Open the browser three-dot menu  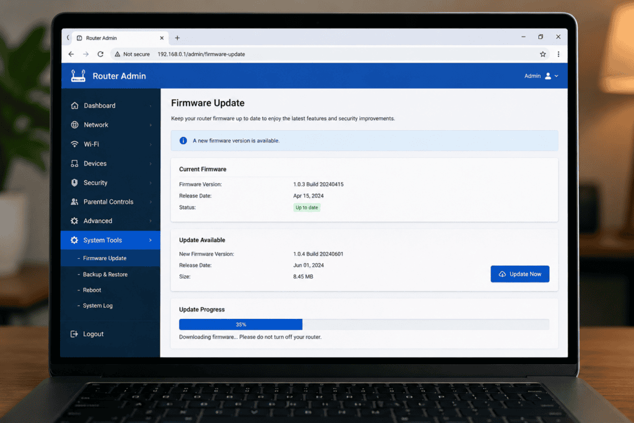tap(558, 54)
